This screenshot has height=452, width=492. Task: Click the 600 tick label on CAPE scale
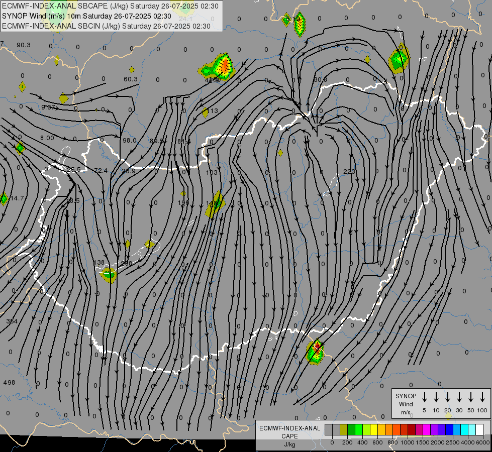click(377, 442)
